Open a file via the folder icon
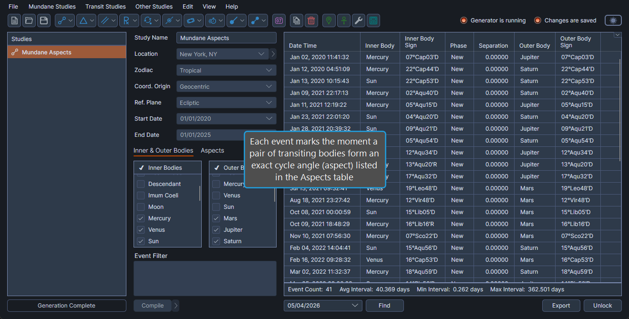The image size is (629, 319). click(x=29, y=21)
